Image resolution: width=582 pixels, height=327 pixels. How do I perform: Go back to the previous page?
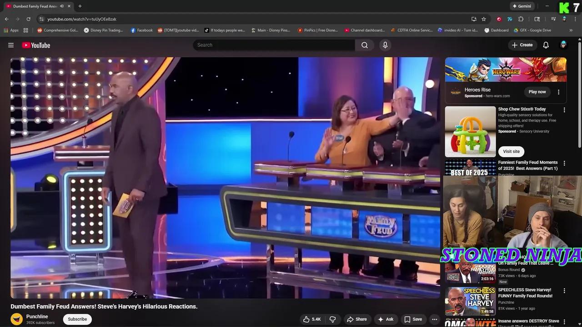click(6, 19)
